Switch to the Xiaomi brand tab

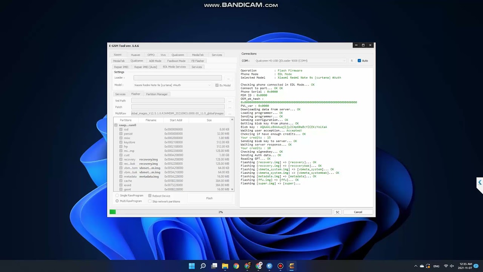118,55
